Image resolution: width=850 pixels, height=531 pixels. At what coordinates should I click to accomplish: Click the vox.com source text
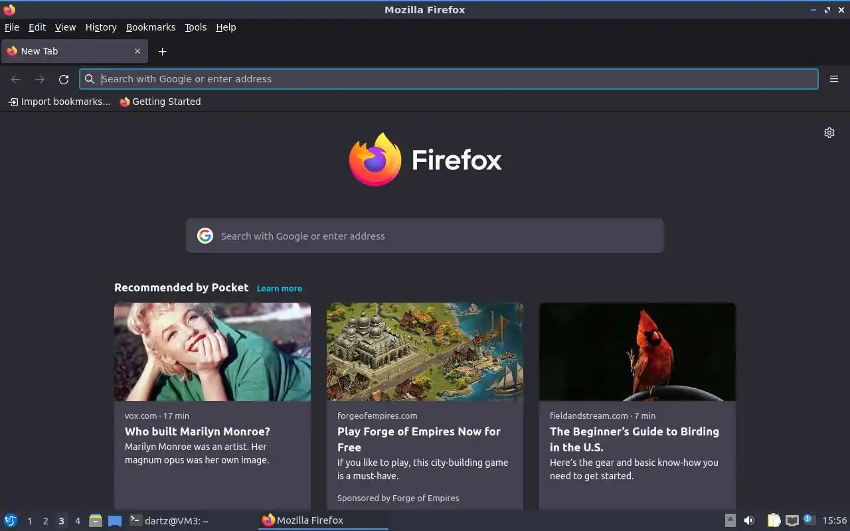pyautogui.click(x=141, y=416)
